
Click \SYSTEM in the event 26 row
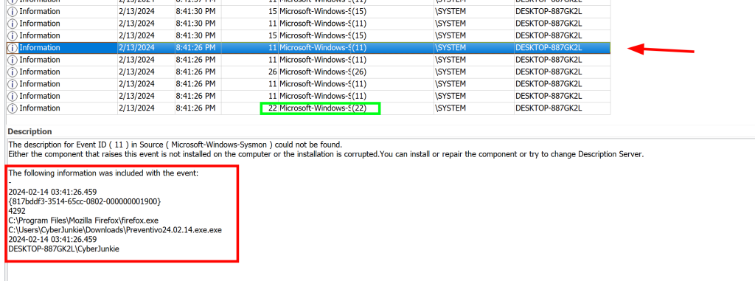click(450, 72)
